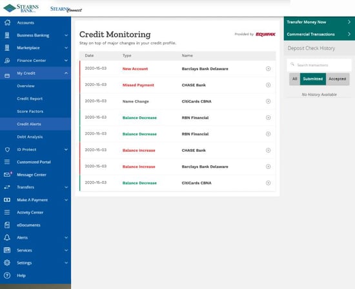Image resolution: width=355 pixels, height=289 pixels.
Task: Click the Accounts home icon
Action: [x=7, y=23]
